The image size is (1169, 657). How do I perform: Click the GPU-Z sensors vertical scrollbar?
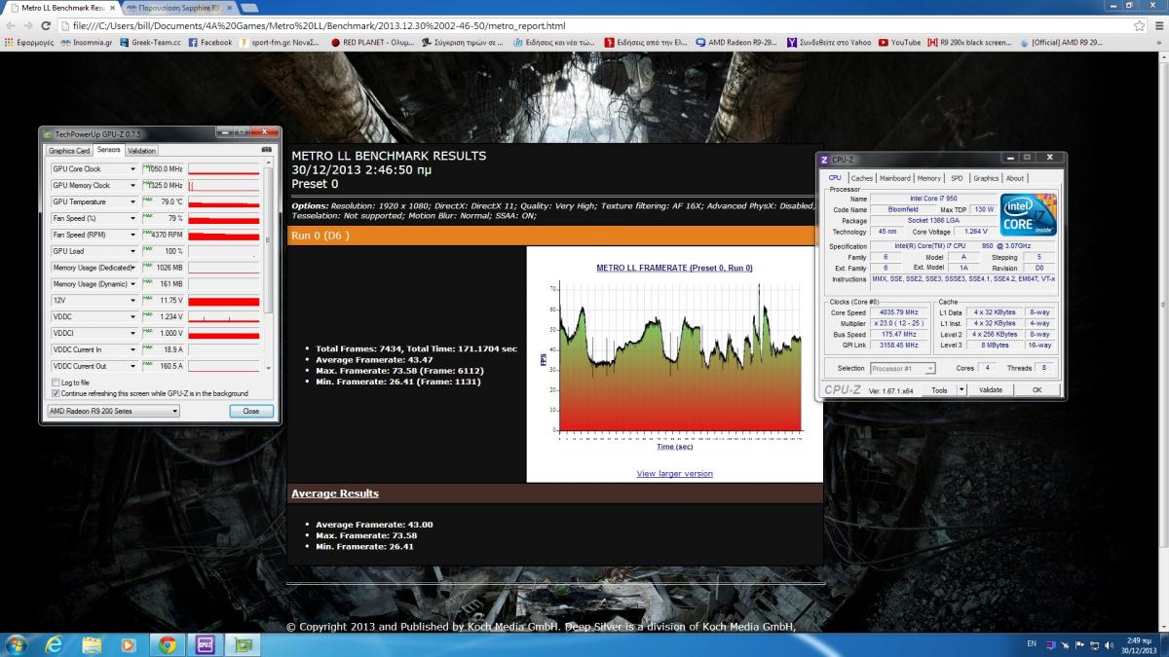click(268, 267)
